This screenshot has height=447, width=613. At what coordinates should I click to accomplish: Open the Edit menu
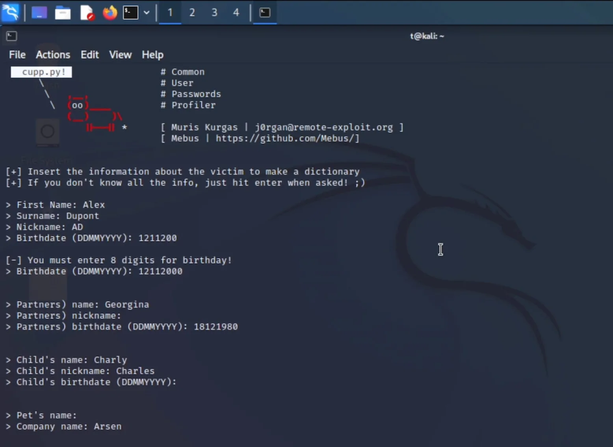[90, 55]
